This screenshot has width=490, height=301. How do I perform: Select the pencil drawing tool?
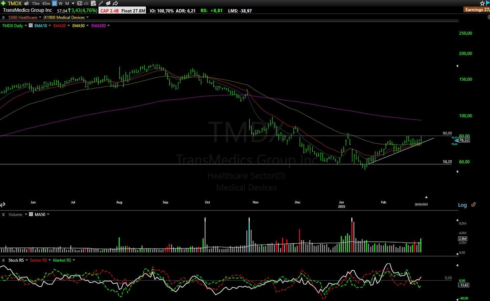101,3
